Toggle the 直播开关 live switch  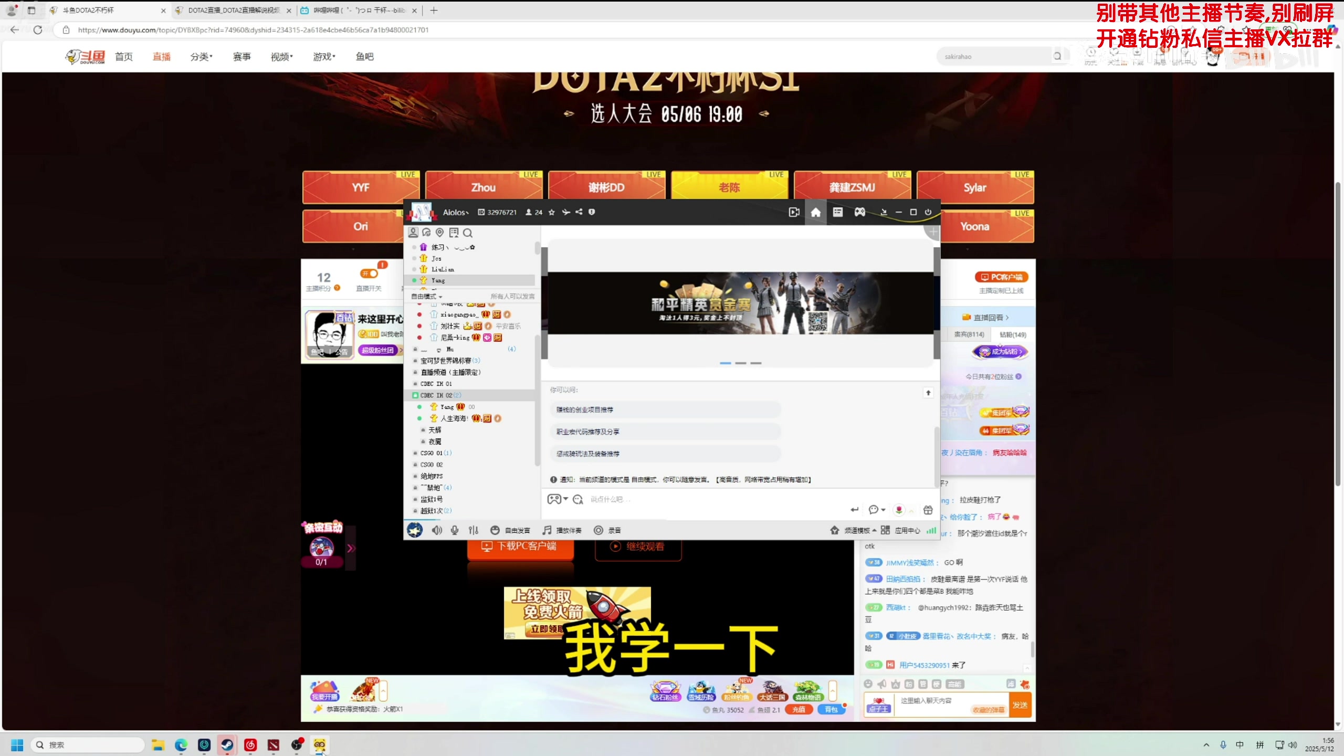[369, 274]
